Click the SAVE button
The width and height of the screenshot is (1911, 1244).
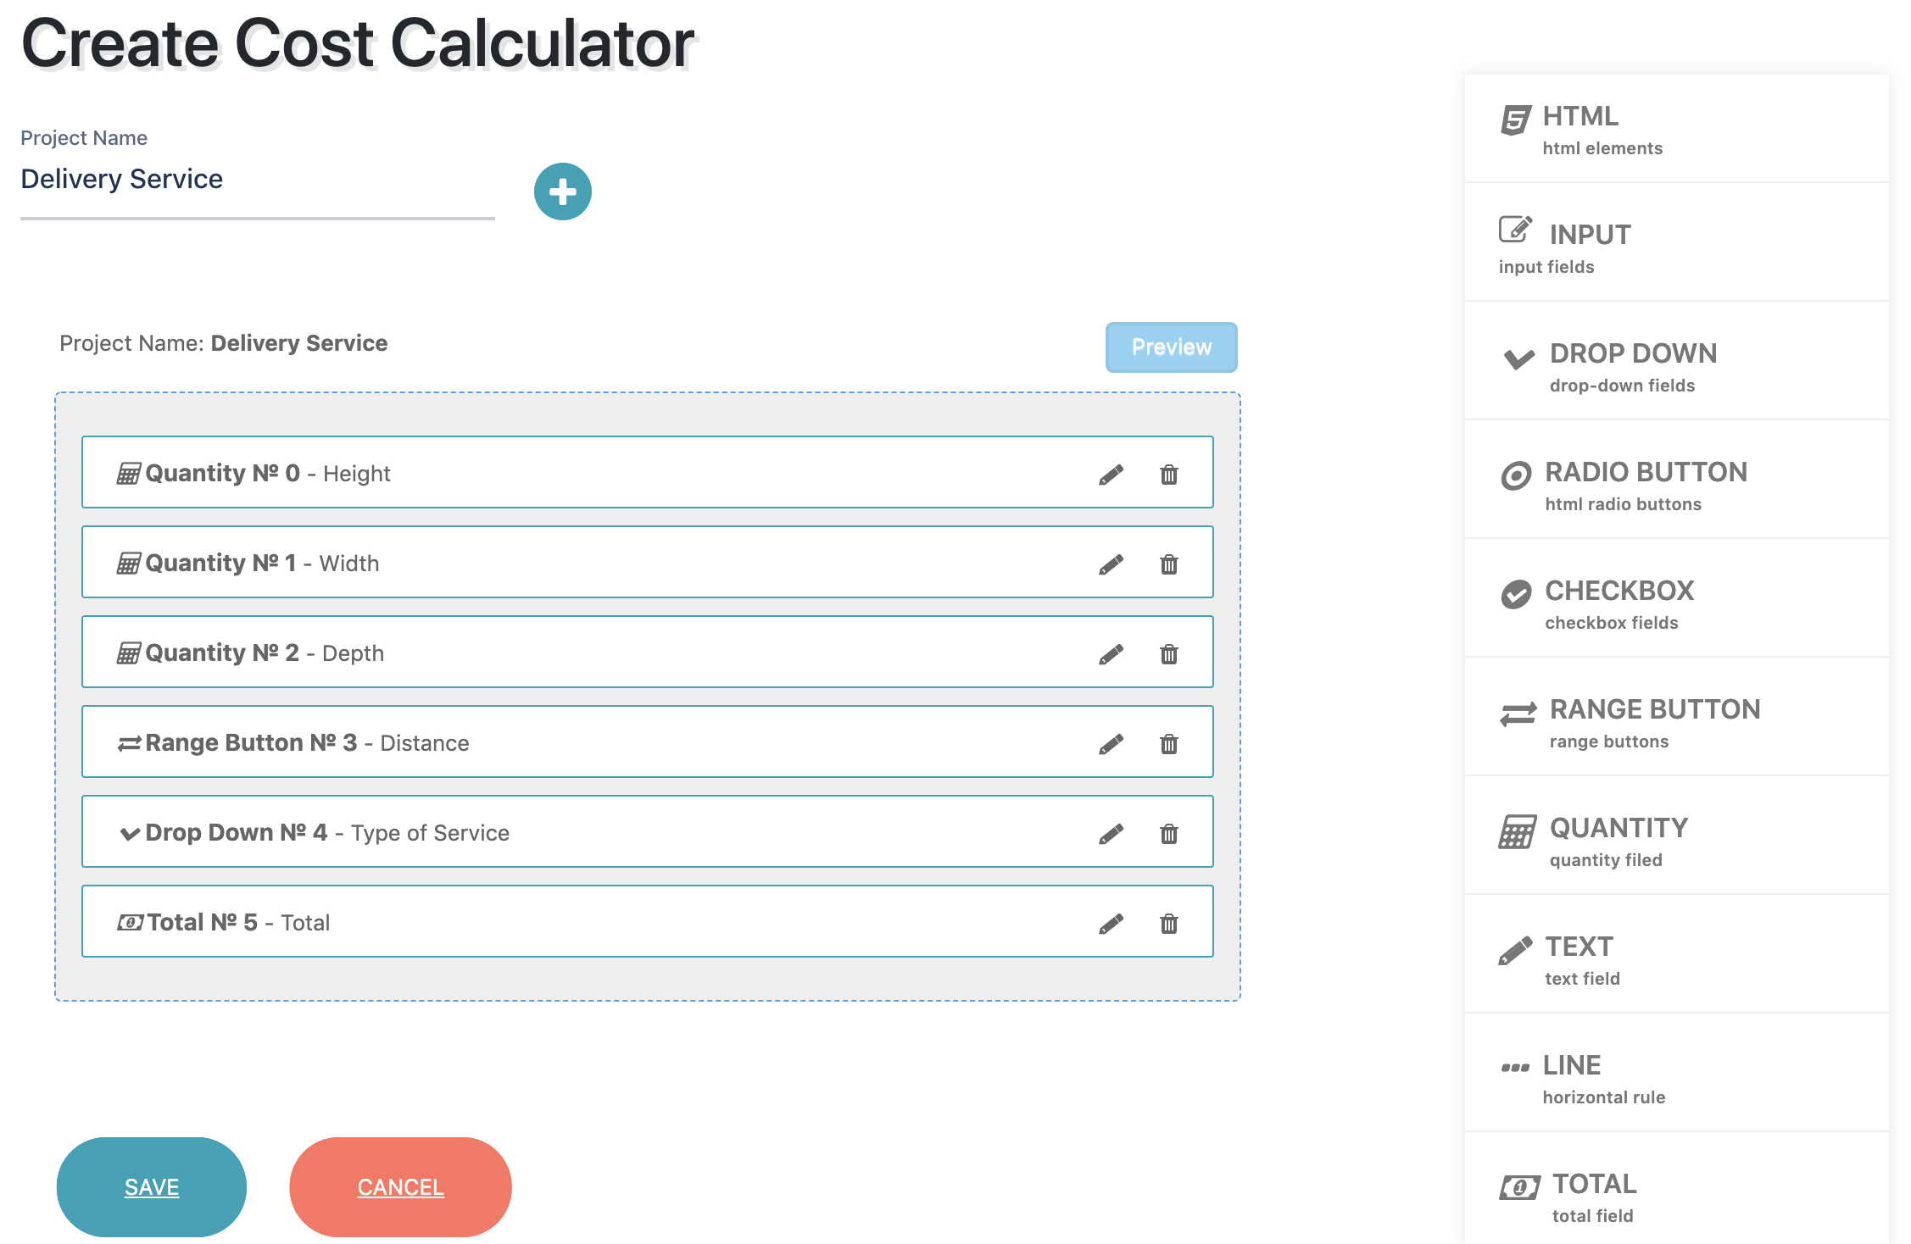coord(152,1187)
